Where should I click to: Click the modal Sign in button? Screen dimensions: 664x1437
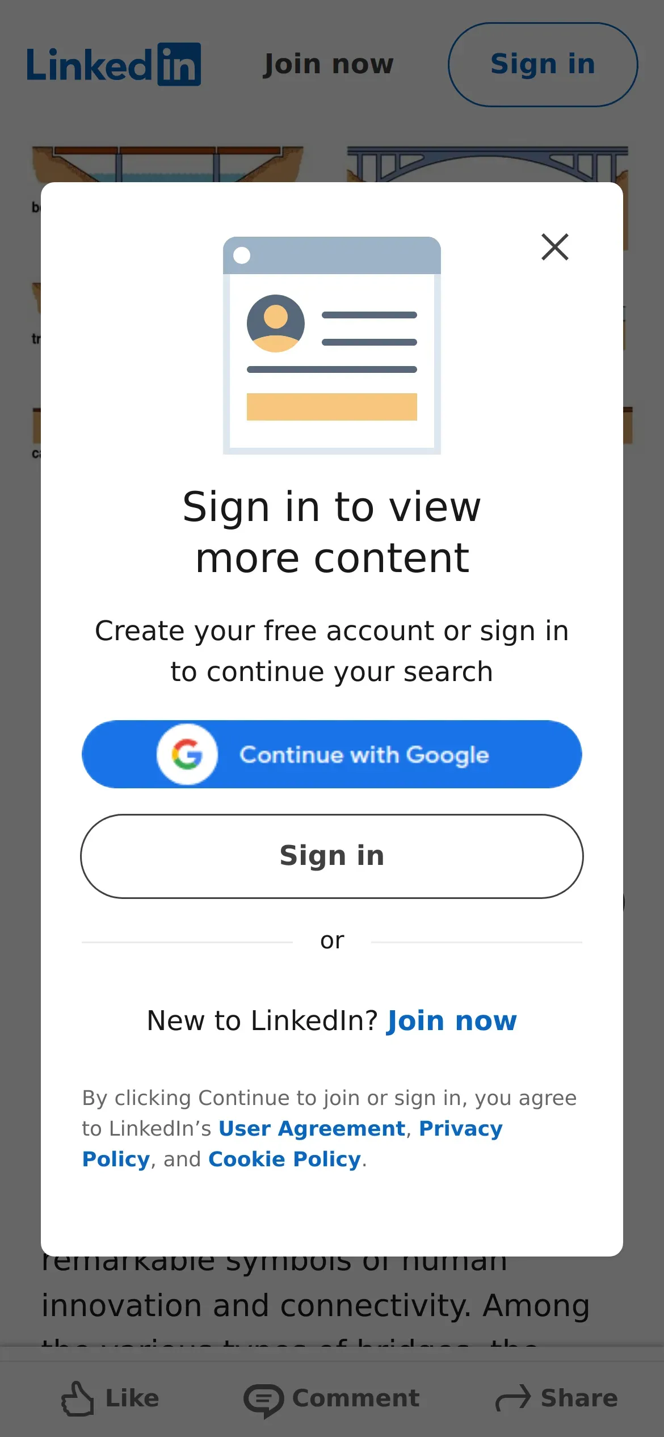332,856
